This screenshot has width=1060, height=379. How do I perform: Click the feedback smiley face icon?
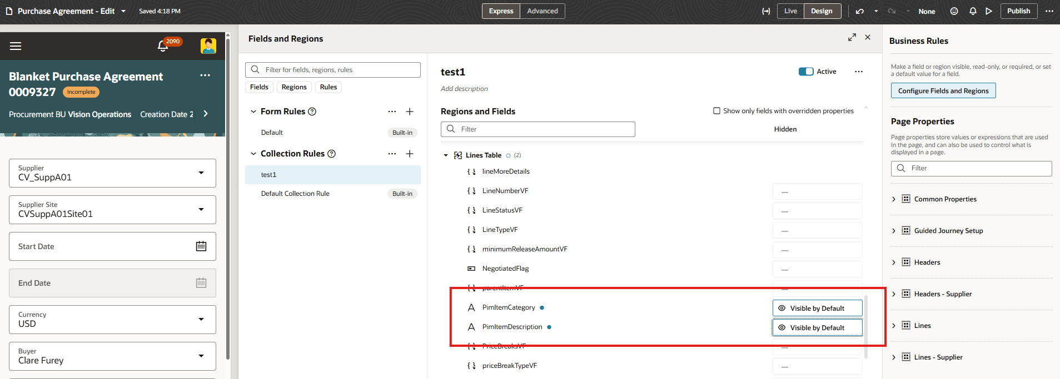click(954, 11)
